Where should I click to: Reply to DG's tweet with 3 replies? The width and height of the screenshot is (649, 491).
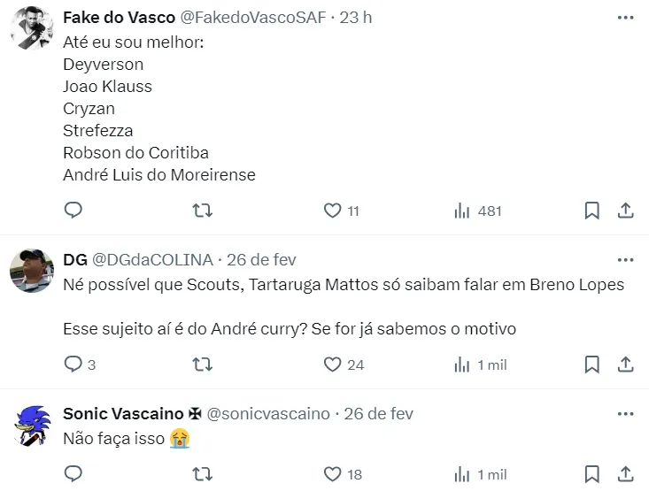click(73, 364)
